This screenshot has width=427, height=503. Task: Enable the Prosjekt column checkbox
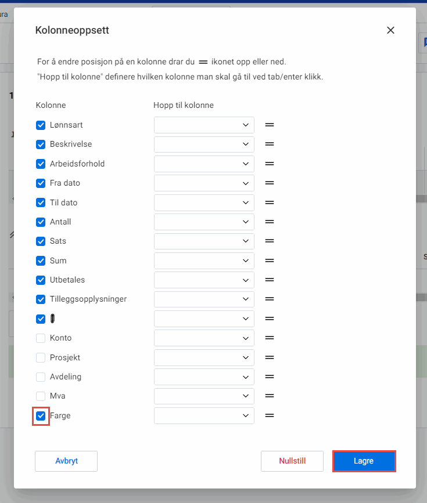(x=41, y=357)
